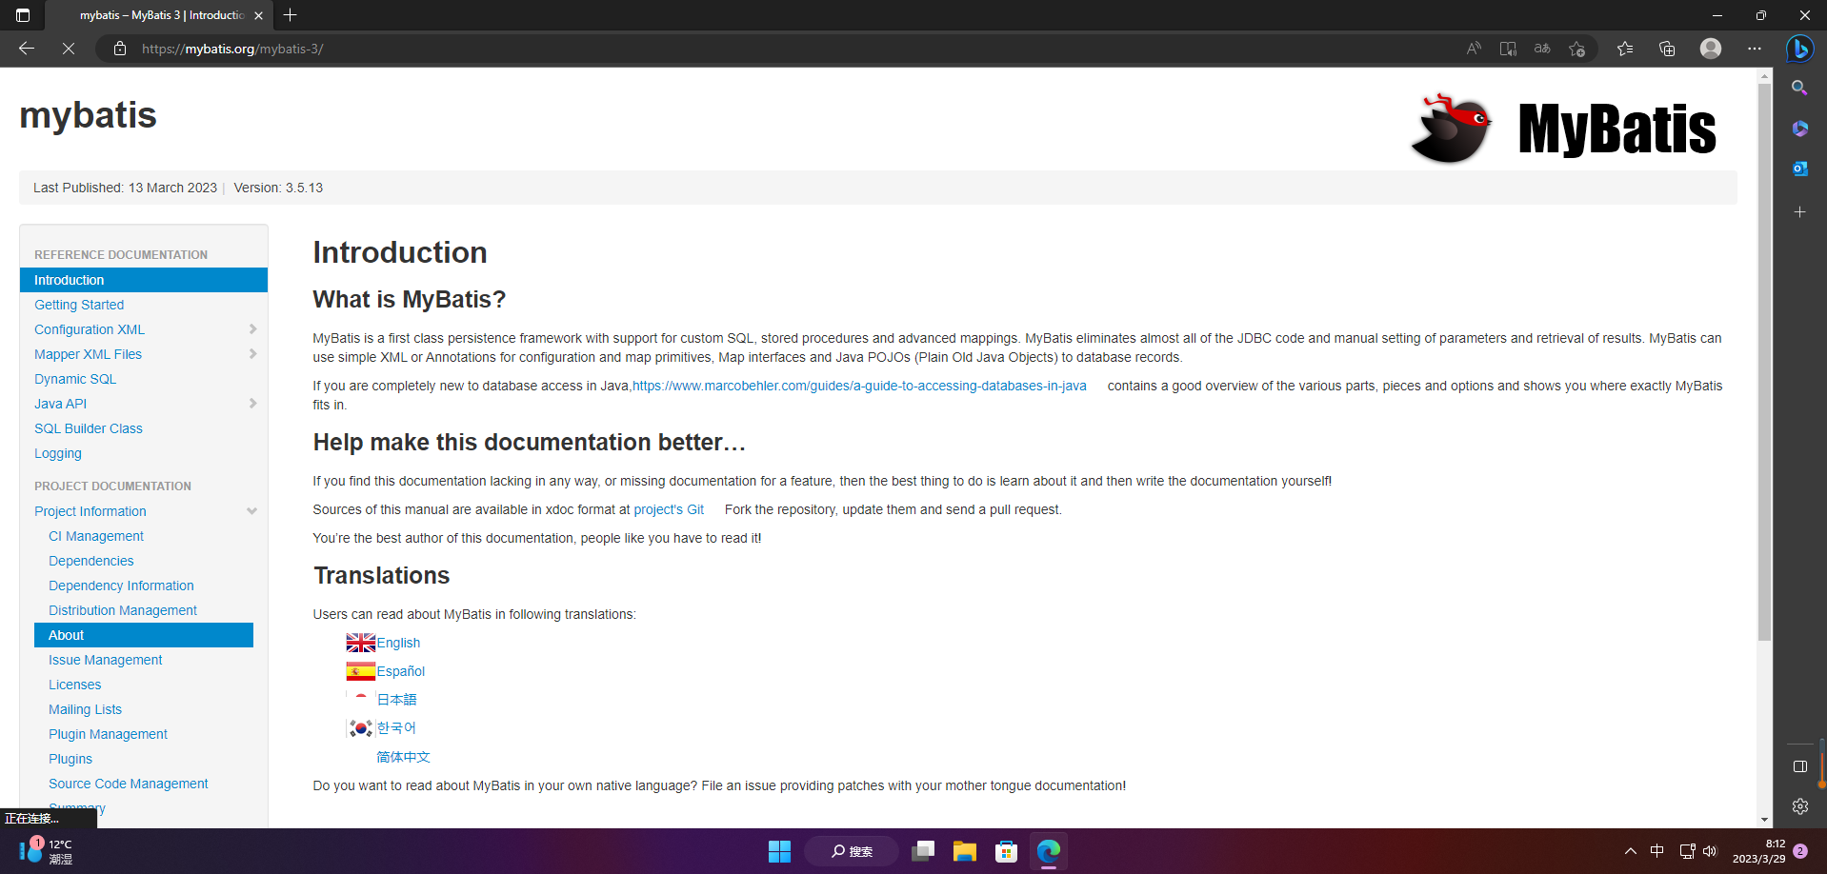The height and width of the screenshot is (874, 1827).
Task: Open Mailing Lists link
Action: click(x=85, y=709)
